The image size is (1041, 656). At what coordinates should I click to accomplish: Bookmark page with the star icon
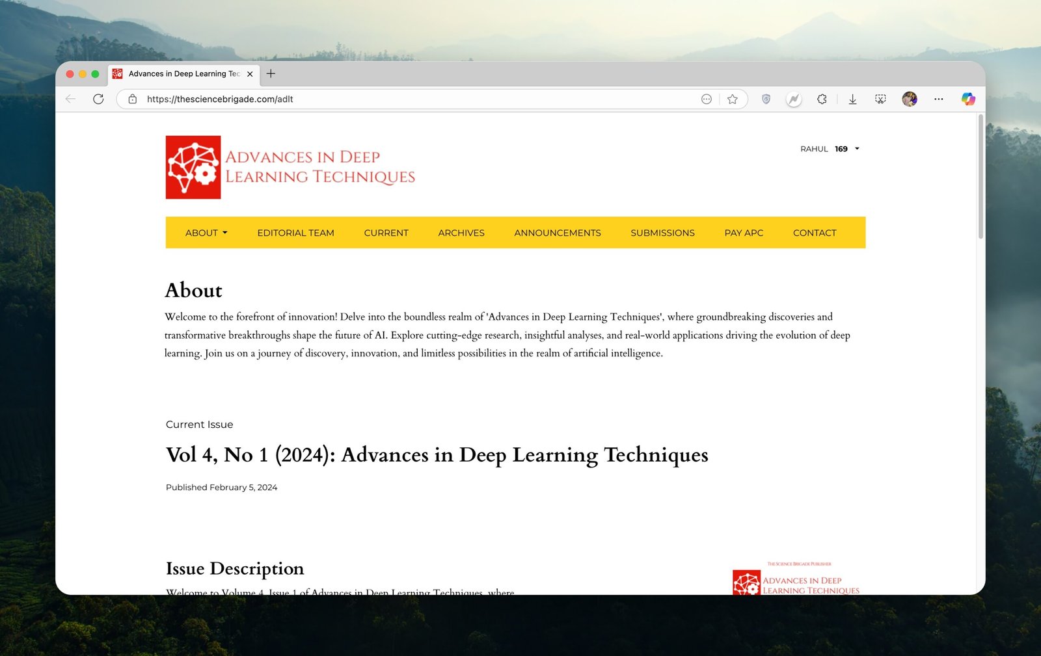click(733, 99)
